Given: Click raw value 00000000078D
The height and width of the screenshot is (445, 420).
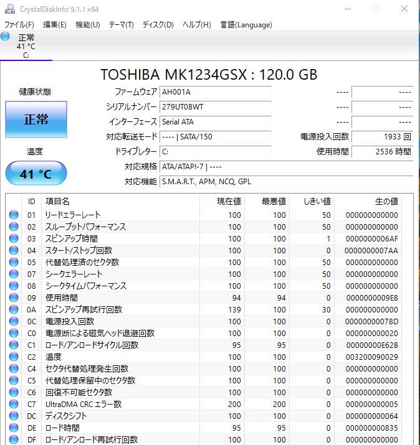Looking at the screenshot, I should (371, 322).
